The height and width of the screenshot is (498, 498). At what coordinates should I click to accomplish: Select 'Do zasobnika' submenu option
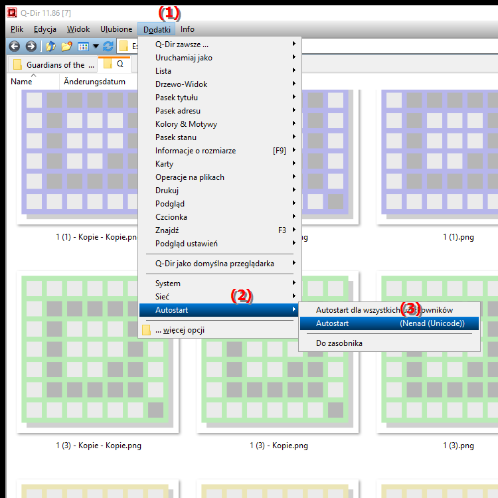click(389, 343)
